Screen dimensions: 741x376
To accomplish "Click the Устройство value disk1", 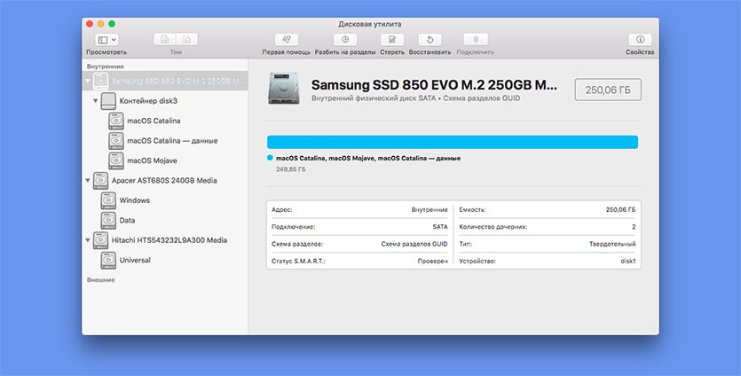I will [x=628, y=261].
